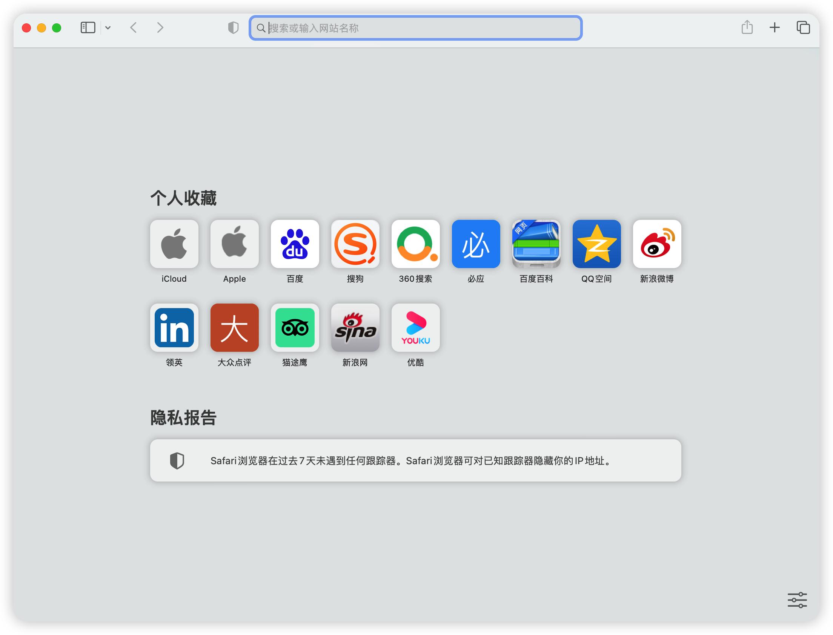Image resolution: width=833 pixels, height=635 pixels.
Task: Show the tab overview
Action: [803, 28]
